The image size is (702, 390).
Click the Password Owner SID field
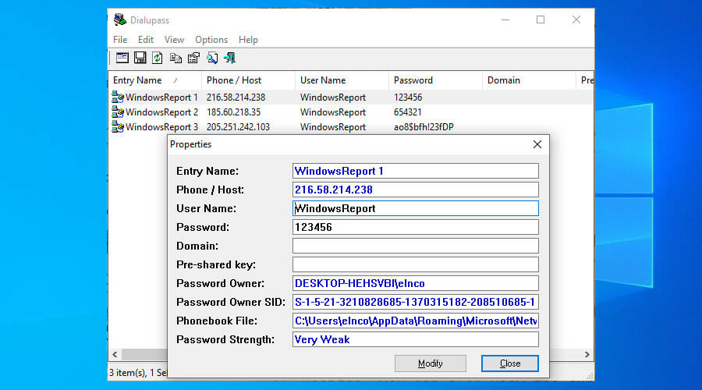click(x=416, y=302)
